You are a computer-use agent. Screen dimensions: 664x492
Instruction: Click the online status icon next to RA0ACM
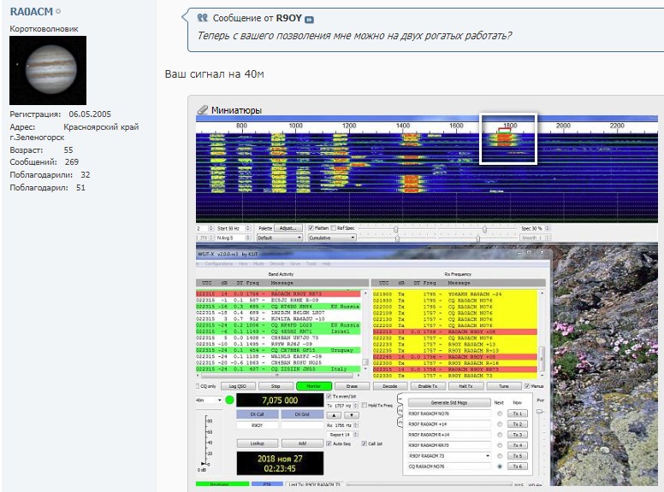point(57,10)
